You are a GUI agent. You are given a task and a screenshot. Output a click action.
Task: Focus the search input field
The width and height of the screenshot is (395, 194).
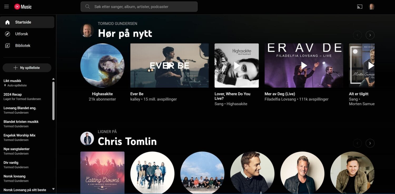144,7
